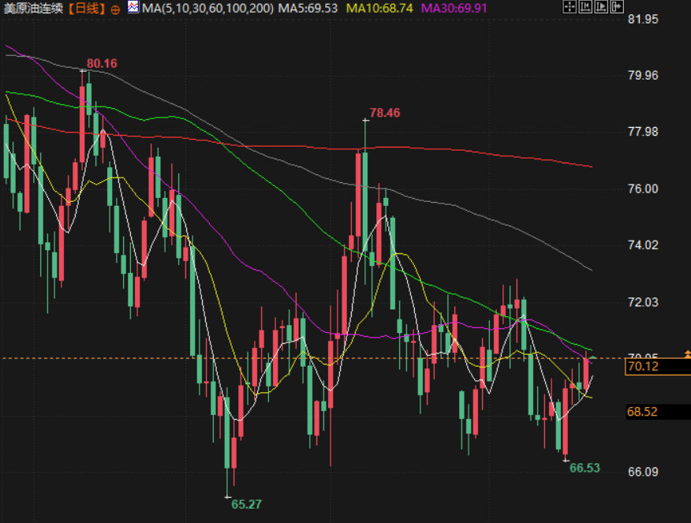The image size is (691, 523).
Task: Click the 68.52 price tag on axis
Action: [642, 412]
